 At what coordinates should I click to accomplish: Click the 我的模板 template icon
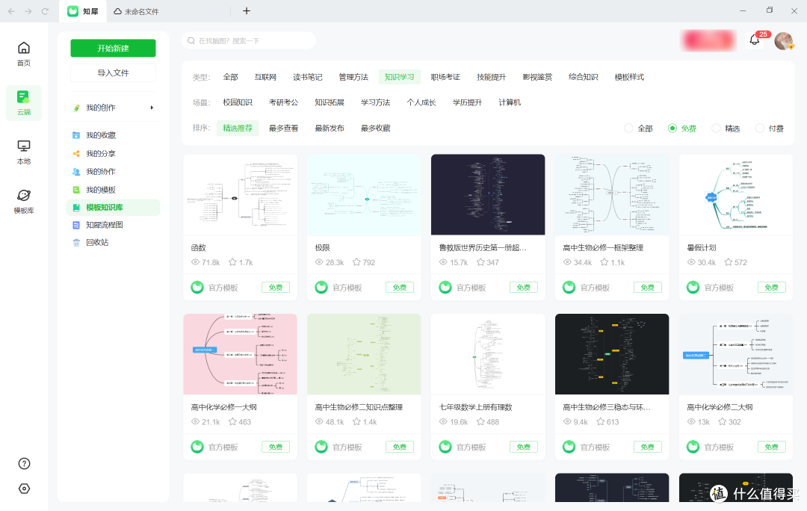coord(76,190)
